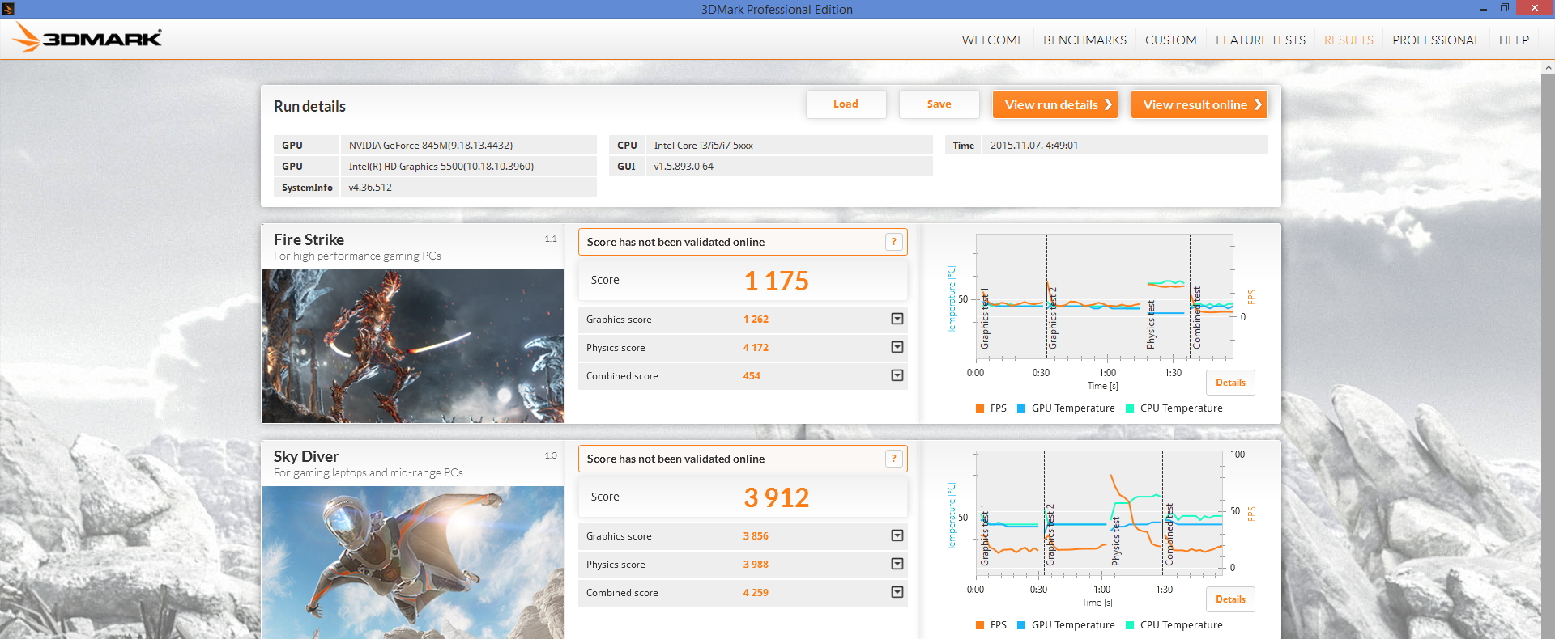This screenshot has width=1555, height=639.
Task: Expand Sky Diver Combined score details
Action: [897, 592]
